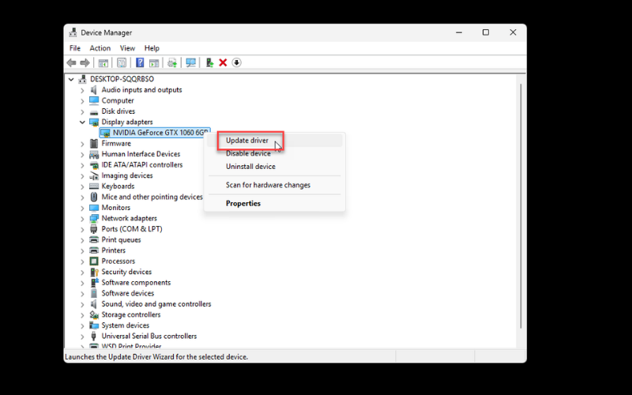Click the red X uninstall device icon
The height and width of the screenshot is (395, 632).
pyautogui.click(x=223, y=62)
